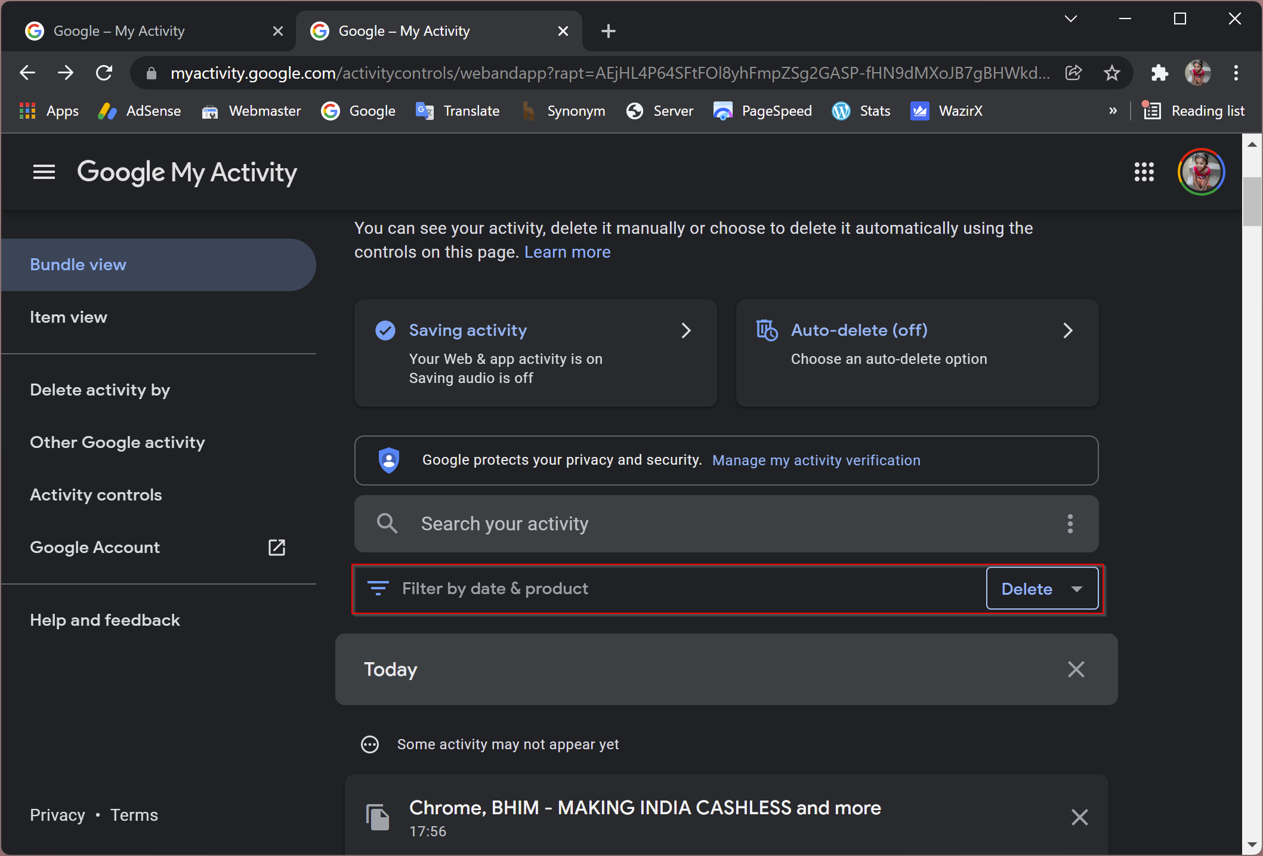
Task: Open the PageSpeed bookmark
Action: click(762, 111)
